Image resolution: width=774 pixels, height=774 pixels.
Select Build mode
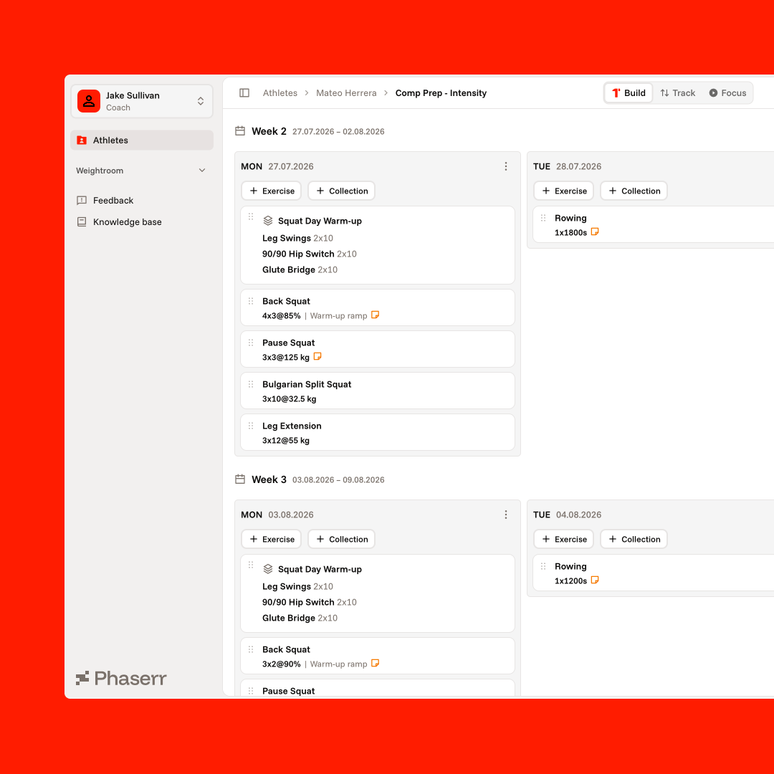[629, 92]
